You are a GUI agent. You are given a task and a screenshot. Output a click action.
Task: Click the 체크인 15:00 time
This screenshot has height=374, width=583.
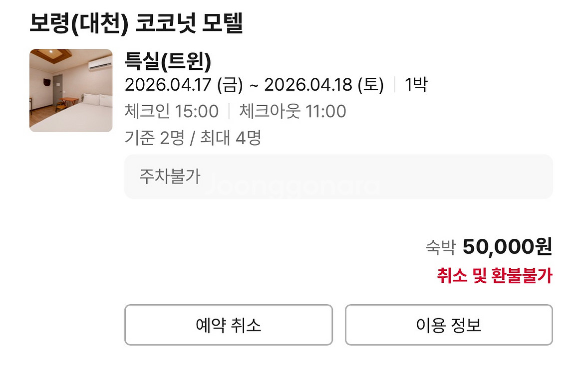coord(172,111)
